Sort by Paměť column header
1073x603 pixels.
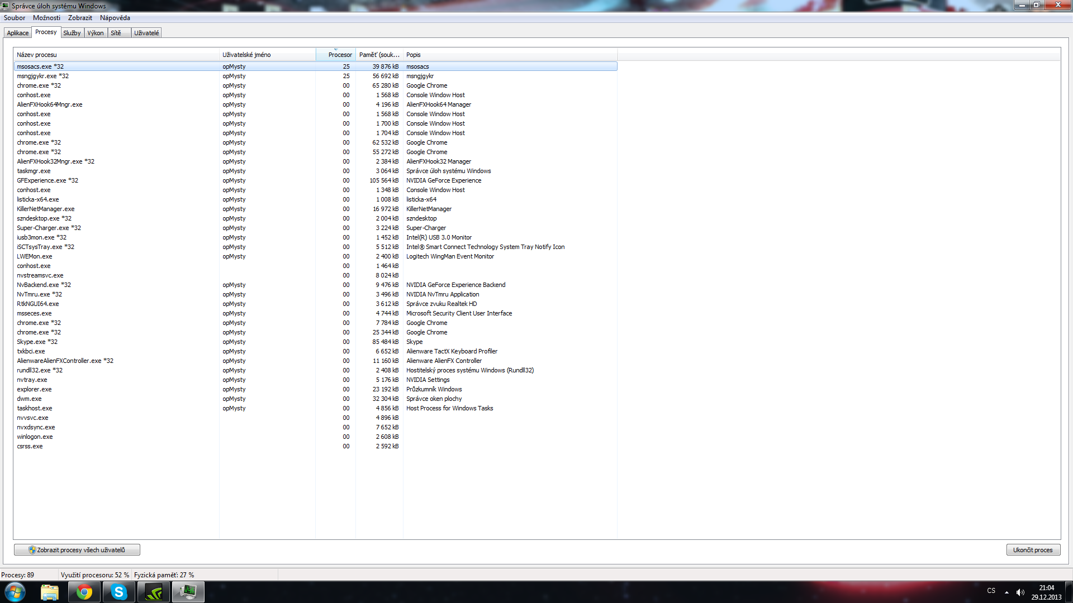[379, 55]
